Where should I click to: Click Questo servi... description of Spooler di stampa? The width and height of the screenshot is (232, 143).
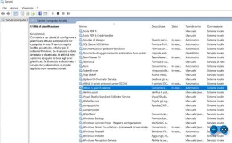point(159,40)
